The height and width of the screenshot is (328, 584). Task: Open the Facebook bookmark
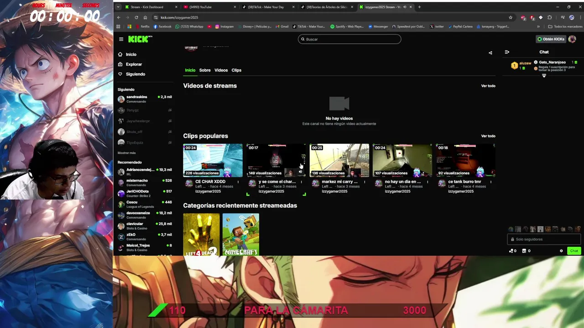(162, 26)
